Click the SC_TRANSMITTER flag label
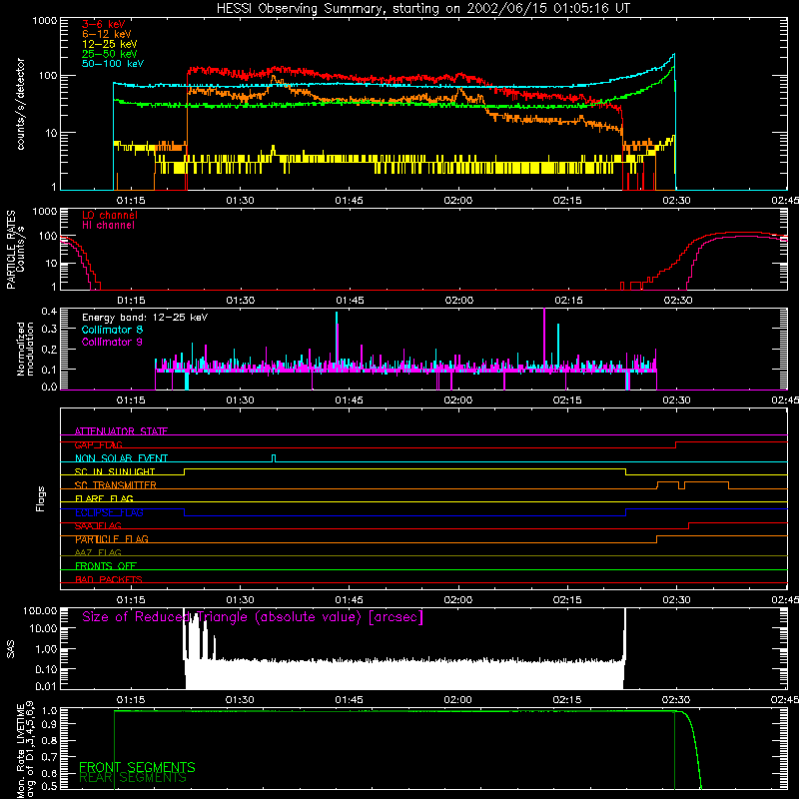This screenshot has width=799, height=799. click(116, 484)
